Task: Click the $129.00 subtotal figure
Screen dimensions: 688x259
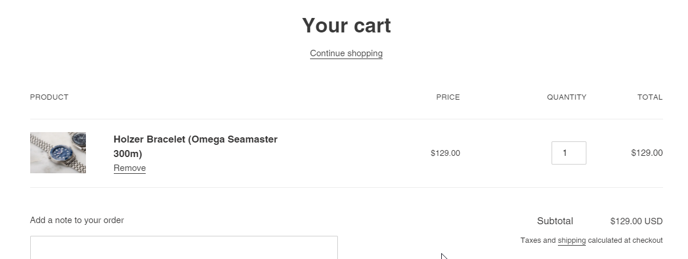Action: point(626,221)
